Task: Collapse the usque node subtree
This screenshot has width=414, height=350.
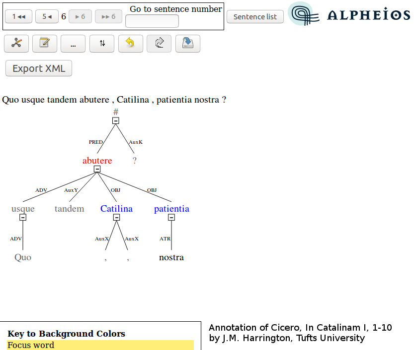Action: (x=23, y=218)
